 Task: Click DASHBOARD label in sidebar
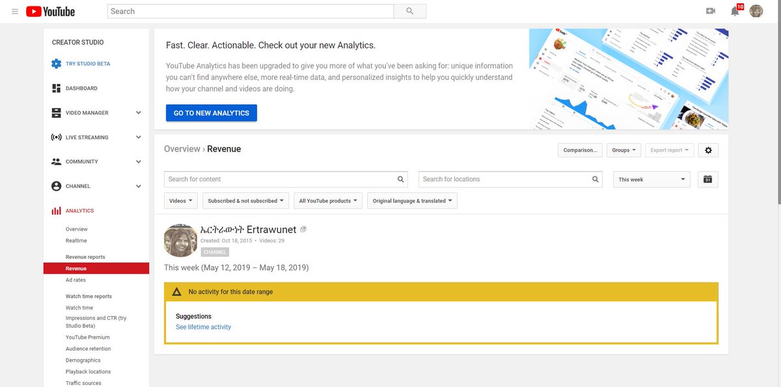(x=81, y=88)
